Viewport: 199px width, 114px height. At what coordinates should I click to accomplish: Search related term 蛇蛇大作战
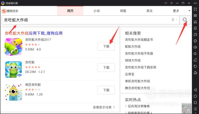point(133,47)
